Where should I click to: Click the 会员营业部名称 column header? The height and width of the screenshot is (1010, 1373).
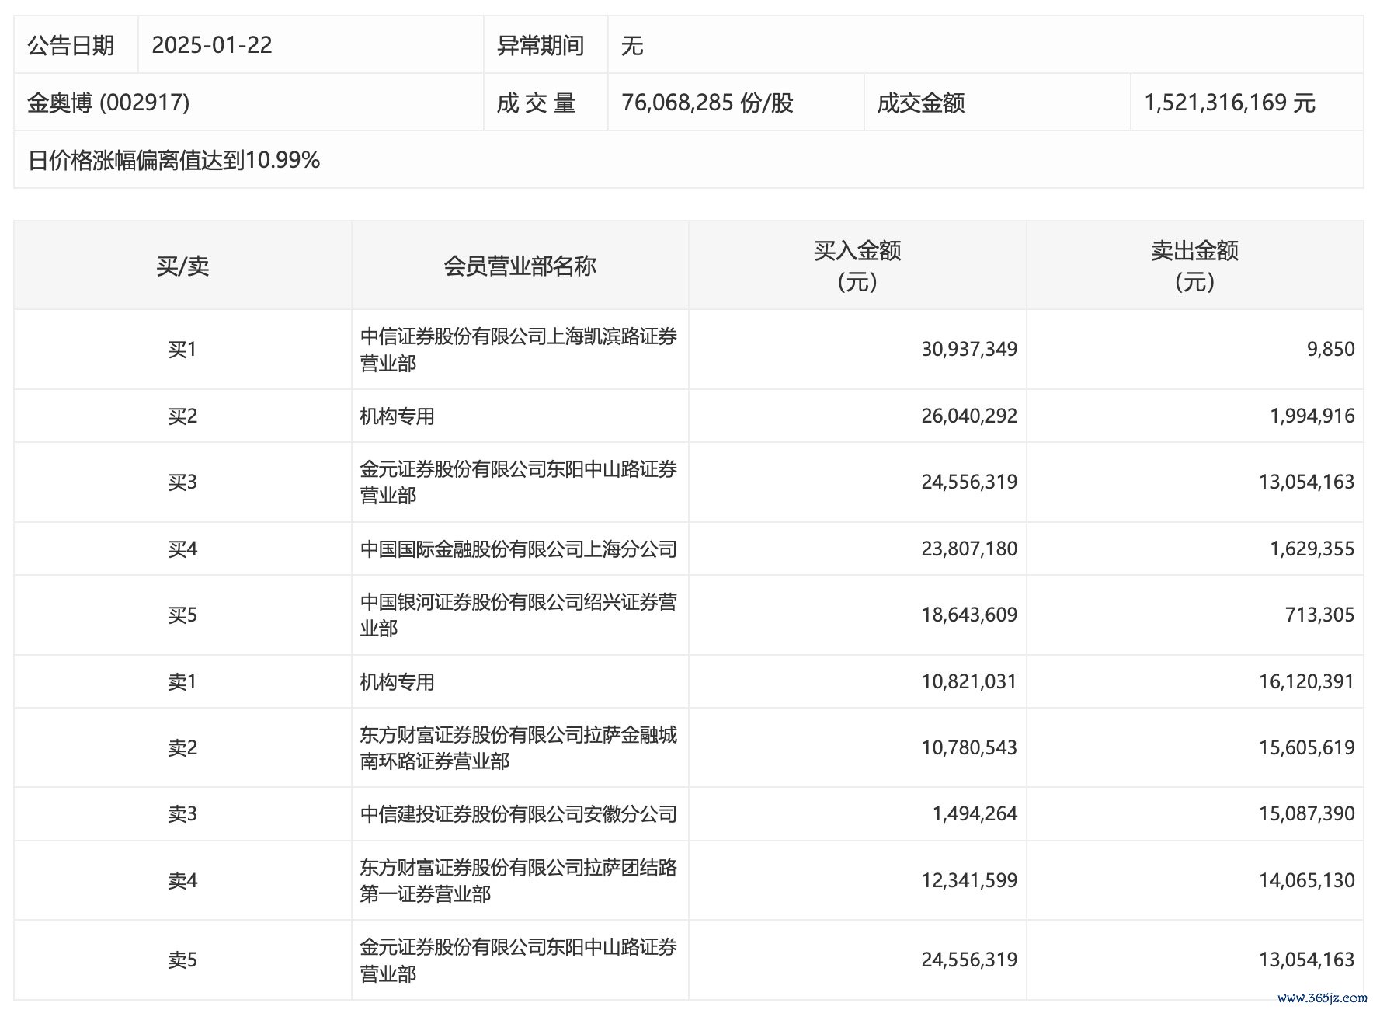tap(520, 266)
